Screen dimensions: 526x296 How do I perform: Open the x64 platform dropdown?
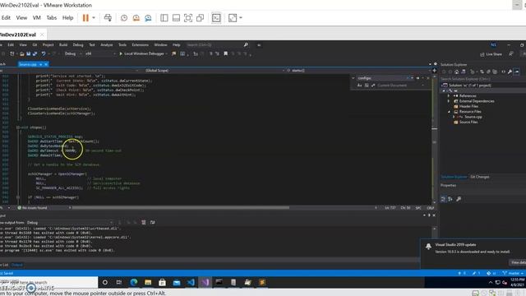[x=100, y=53]
